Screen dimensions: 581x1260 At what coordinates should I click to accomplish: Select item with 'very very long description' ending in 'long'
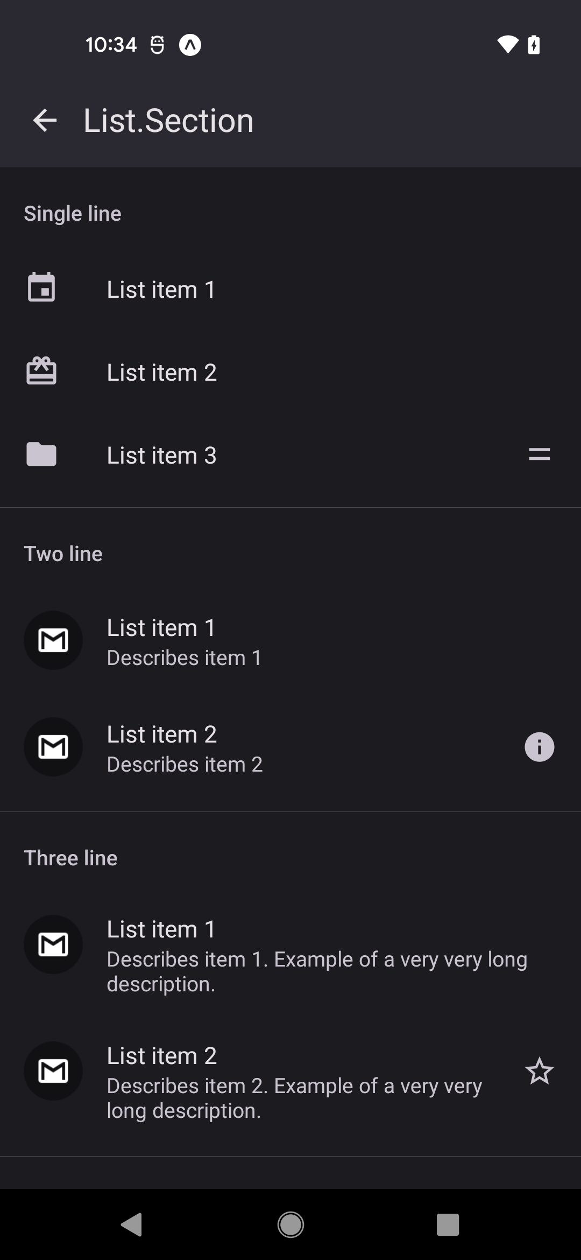[x=317, y=960]
